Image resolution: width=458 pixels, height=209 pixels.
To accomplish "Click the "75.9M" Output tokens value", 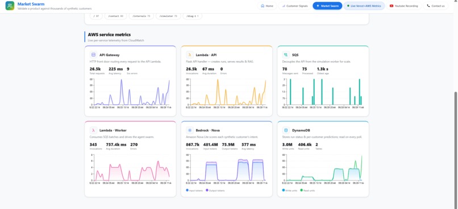I will (228, 144).
